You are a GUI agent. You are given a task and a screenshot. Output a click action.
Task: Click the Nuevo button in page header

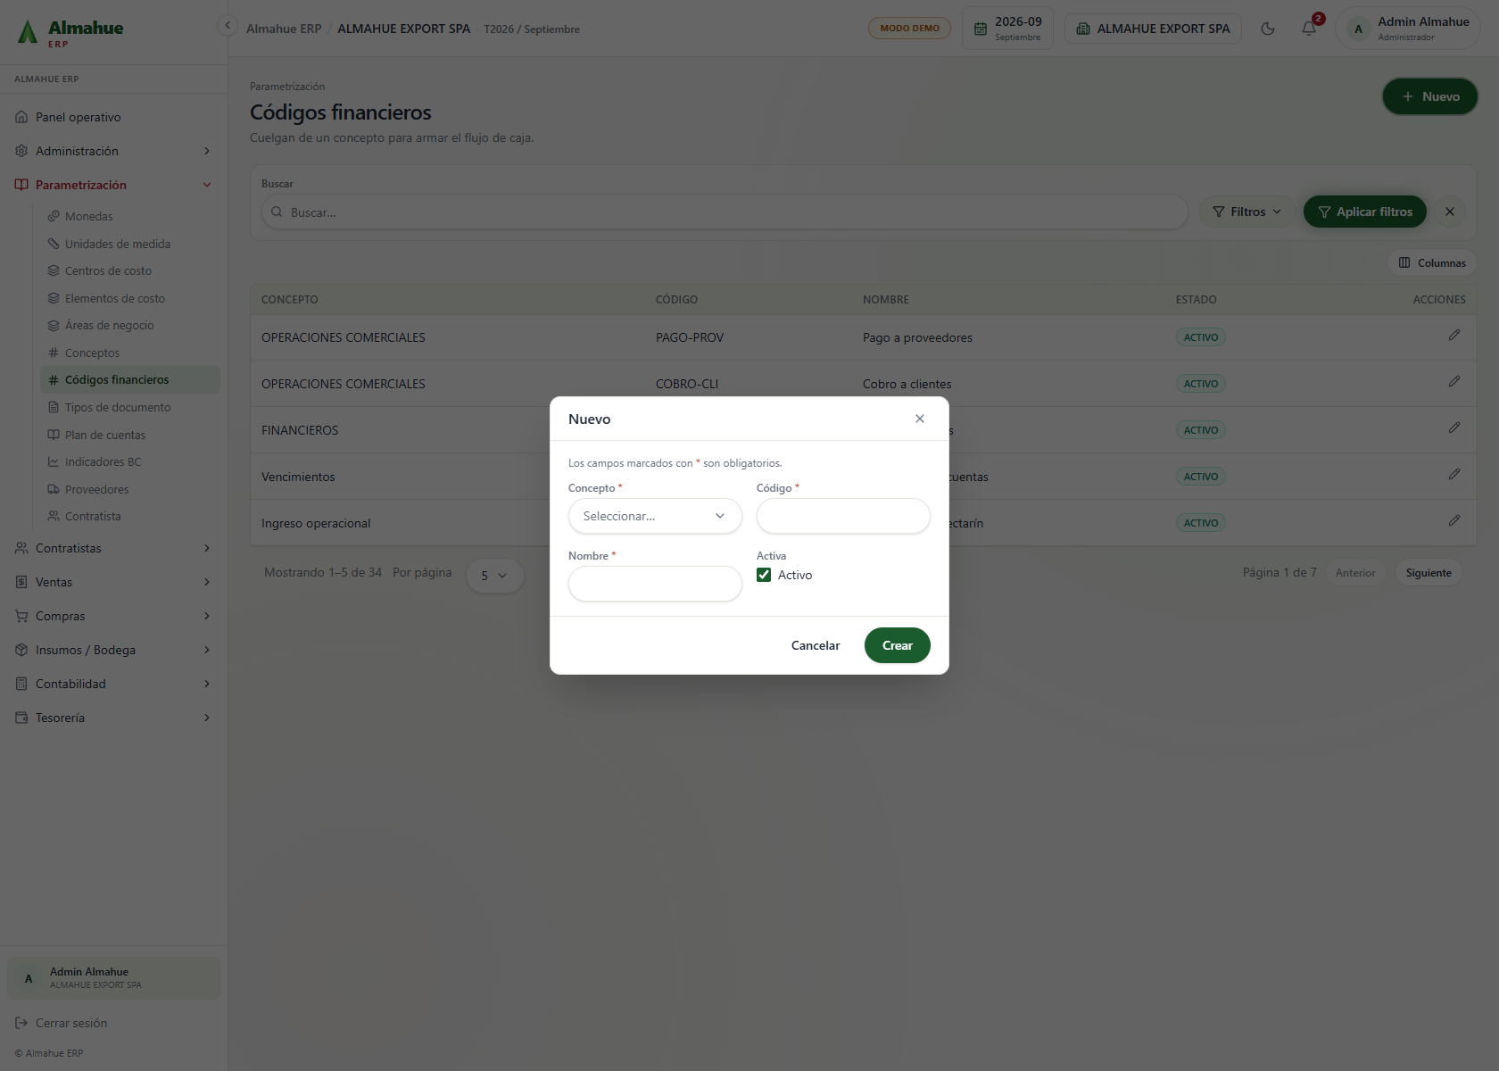(x=1429, y=96)
